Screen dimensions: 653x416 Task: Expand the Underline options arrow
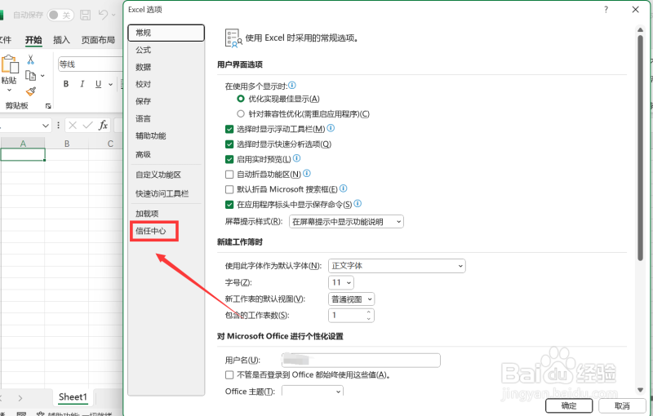point(110,85)
